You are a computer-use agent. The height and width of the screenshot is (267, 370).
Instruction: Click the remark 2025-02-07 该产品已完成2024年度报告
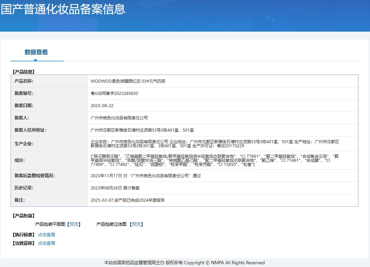coord(128,200)
